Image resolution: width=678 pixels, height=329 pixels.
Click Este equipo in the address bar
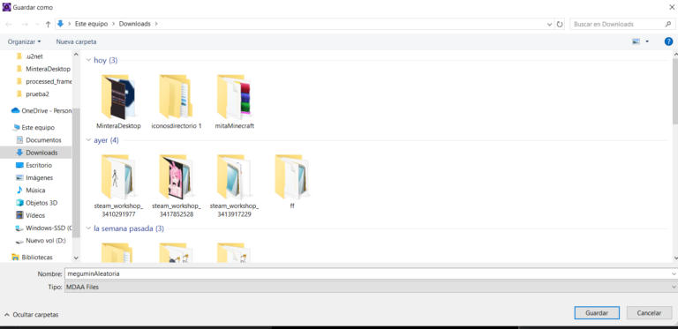91,24
